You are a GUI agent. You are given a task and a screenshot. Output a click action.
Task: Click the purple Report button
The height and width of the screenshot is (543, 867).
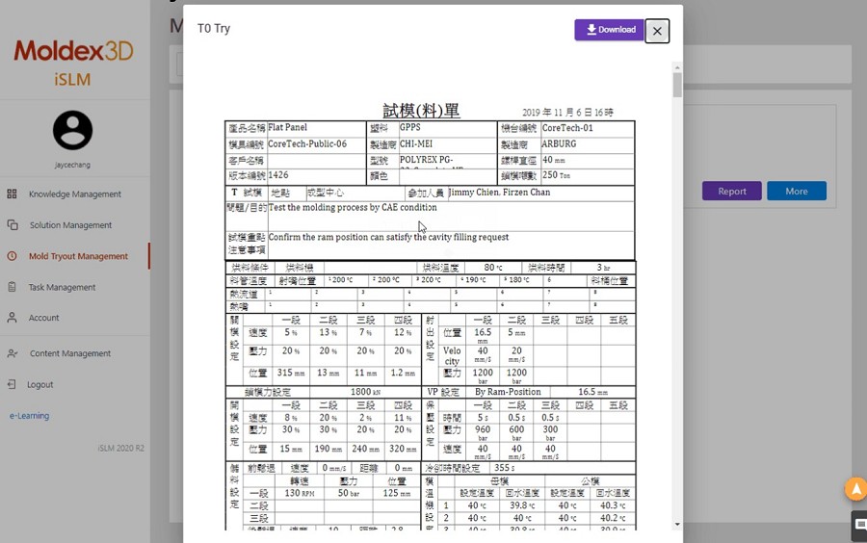point(731,192)
